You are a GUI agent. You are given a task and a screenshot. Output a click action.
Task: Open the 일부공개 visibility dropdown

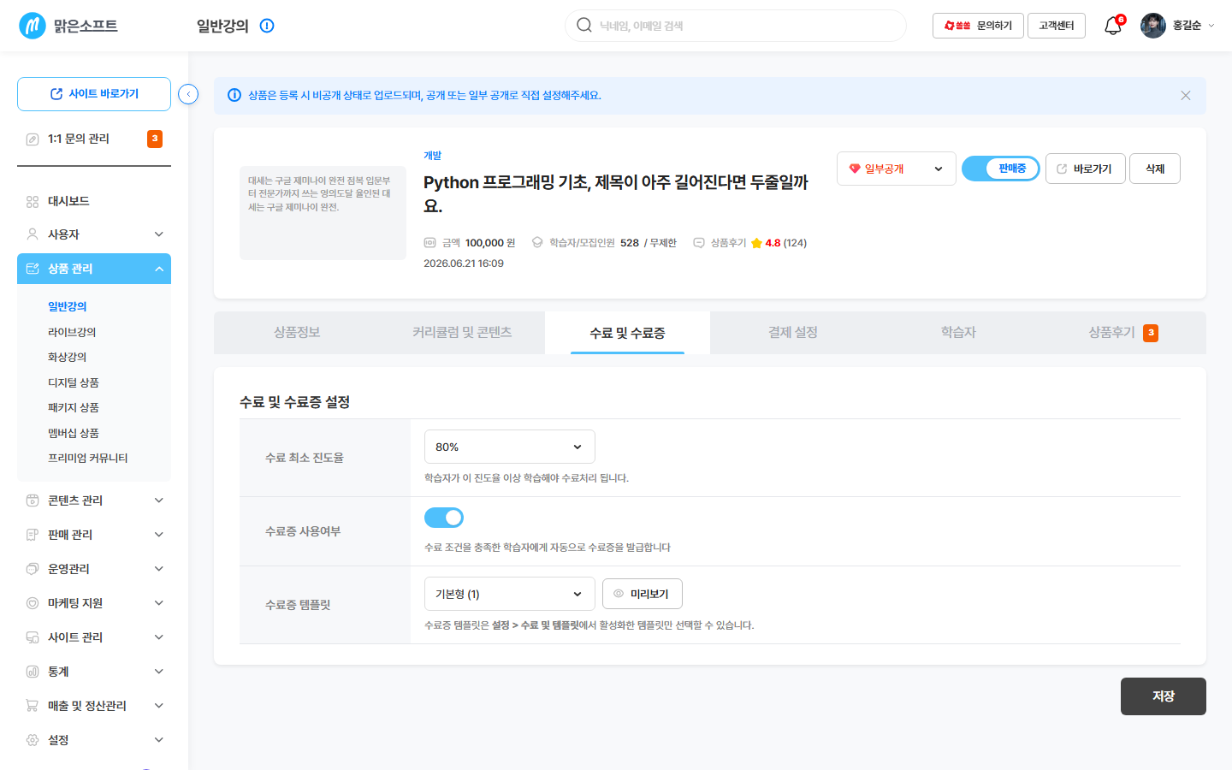click(x=896, y=169)
